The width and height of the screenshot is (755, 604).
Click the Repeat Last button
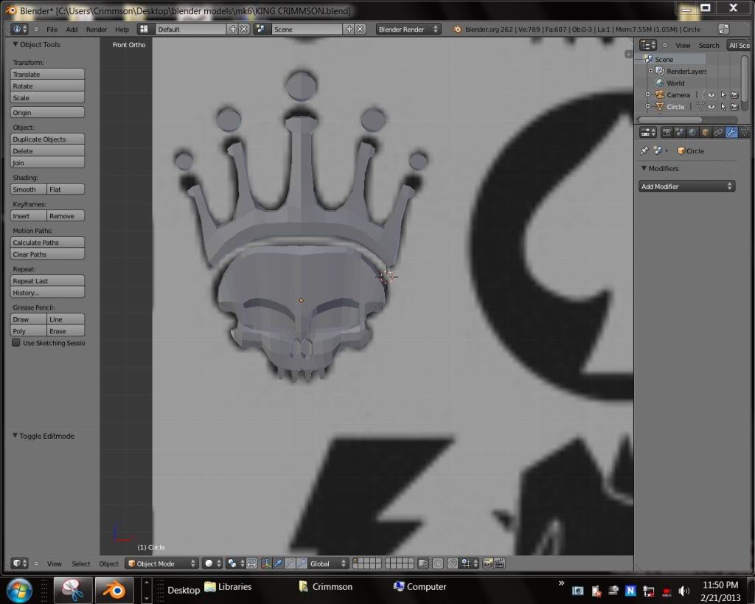[47, 280]
